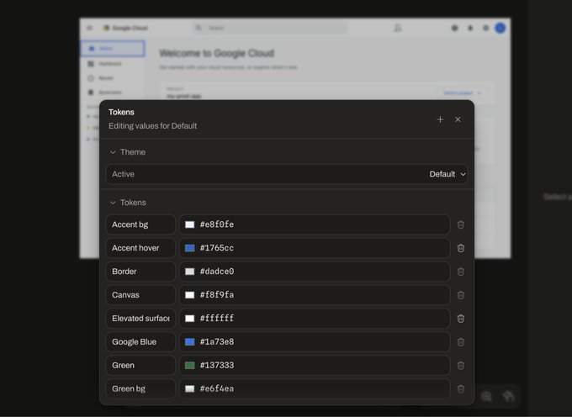Click the Google Cloud logo in background

[x=125, y=28]
